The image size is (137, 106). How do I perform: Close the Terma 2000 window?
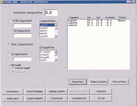coord(134,2)
